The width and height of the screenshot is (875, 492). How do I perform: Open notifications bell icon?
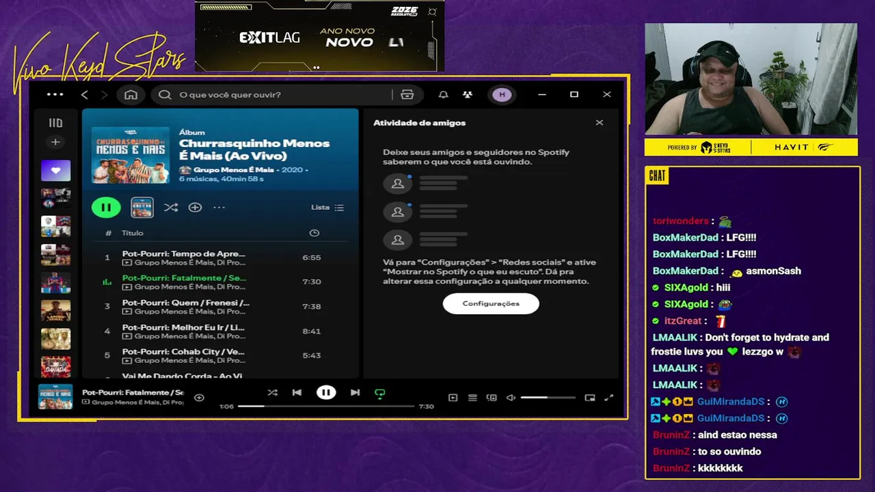point(443,94)
